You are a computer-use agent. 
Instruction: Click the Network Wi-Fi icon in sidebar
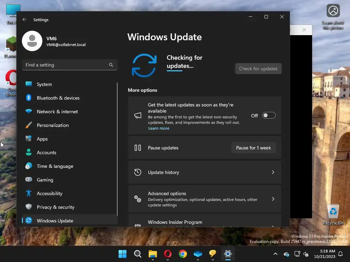[x=29, y=111]
